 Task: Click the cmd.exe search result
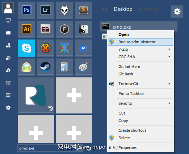pyautogui.click(x=139, y=27)
